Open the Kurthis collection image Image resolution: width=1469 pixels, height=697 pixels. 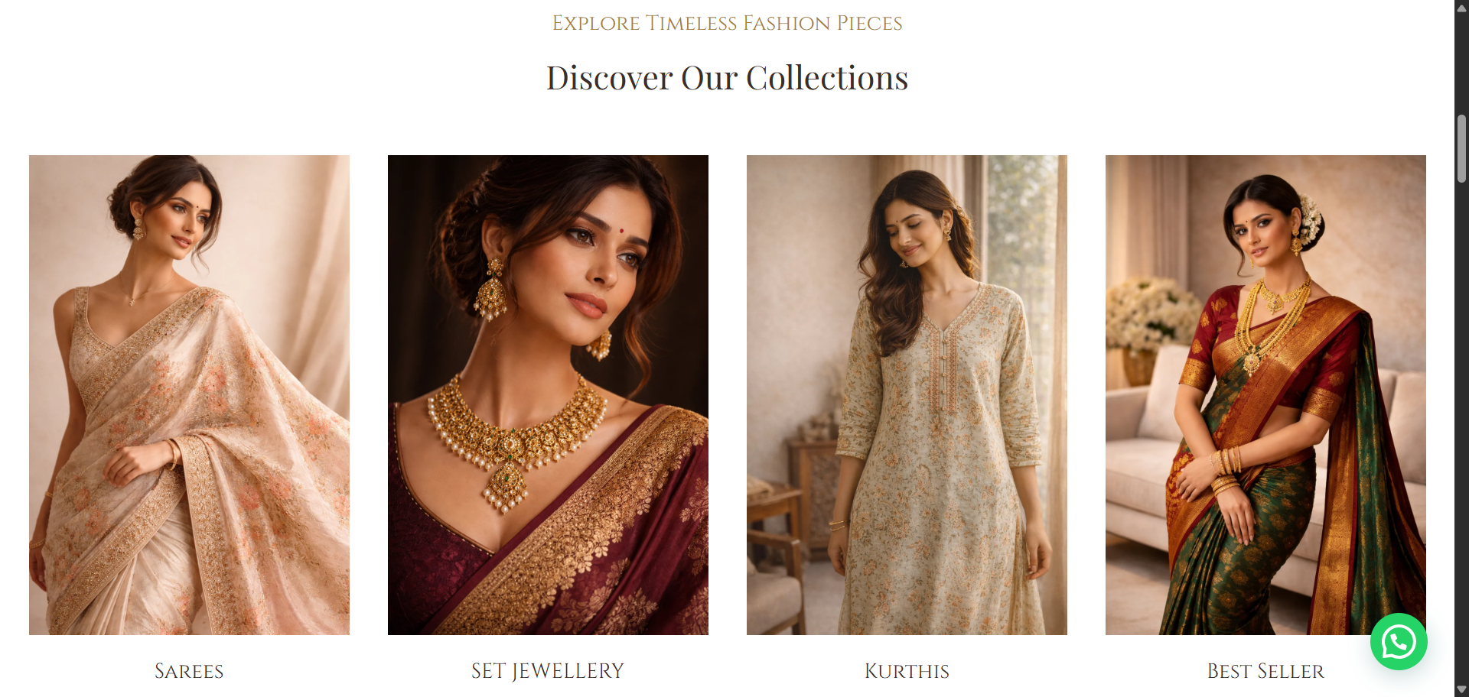pyautogui.click(x=907, y=395)
